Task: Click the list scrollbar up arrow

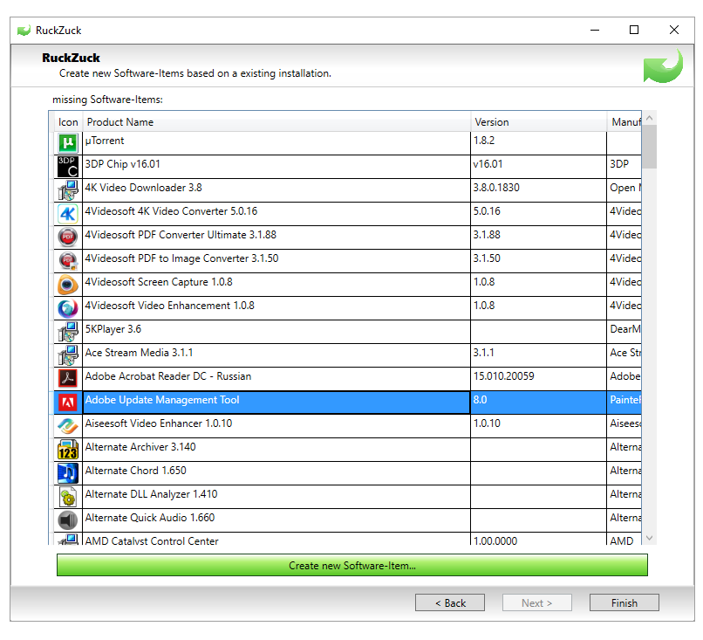Action: (649, 118)
